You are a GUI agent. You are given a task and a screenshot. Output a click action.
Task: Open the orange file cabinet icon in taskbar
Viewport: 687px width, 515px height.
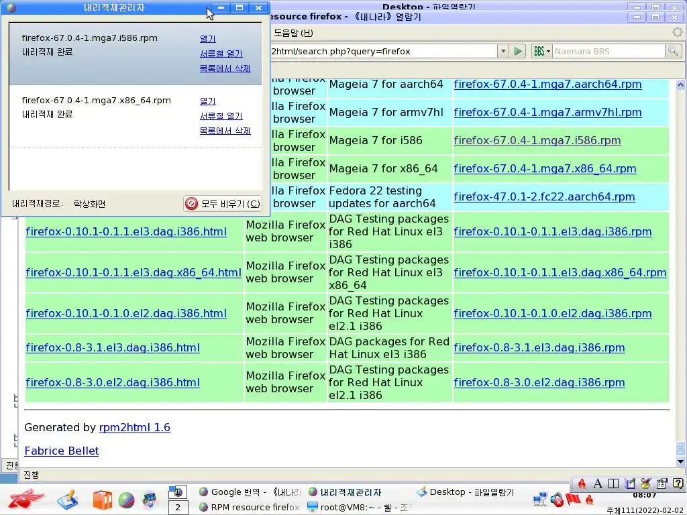102,500
